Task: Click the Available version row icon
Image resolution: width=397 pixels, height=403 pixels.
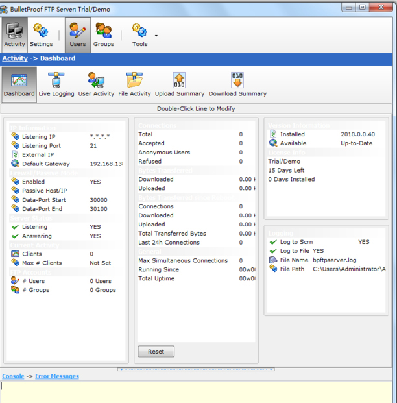Action: click(x=273, y=143)
